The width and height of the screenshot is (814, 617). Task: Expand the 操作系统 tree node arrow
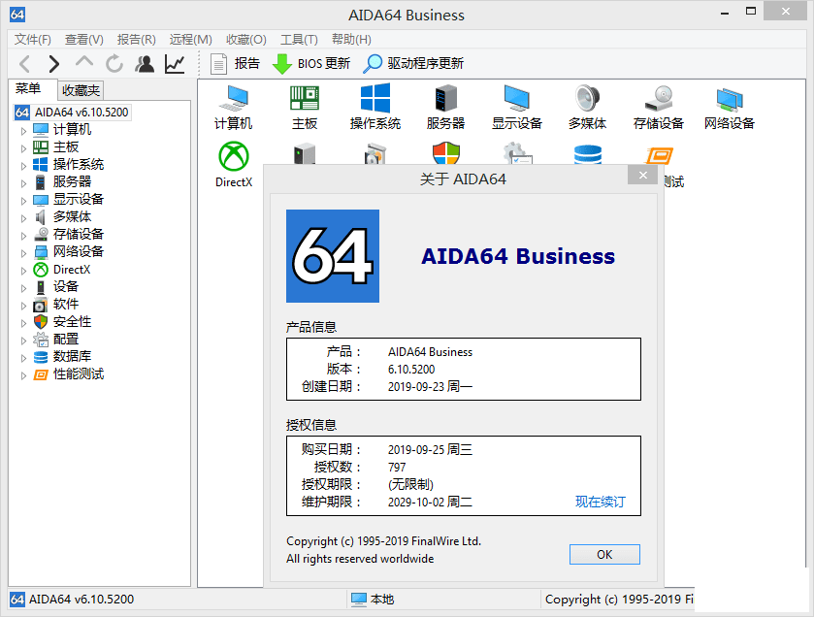tap(23, 166)
